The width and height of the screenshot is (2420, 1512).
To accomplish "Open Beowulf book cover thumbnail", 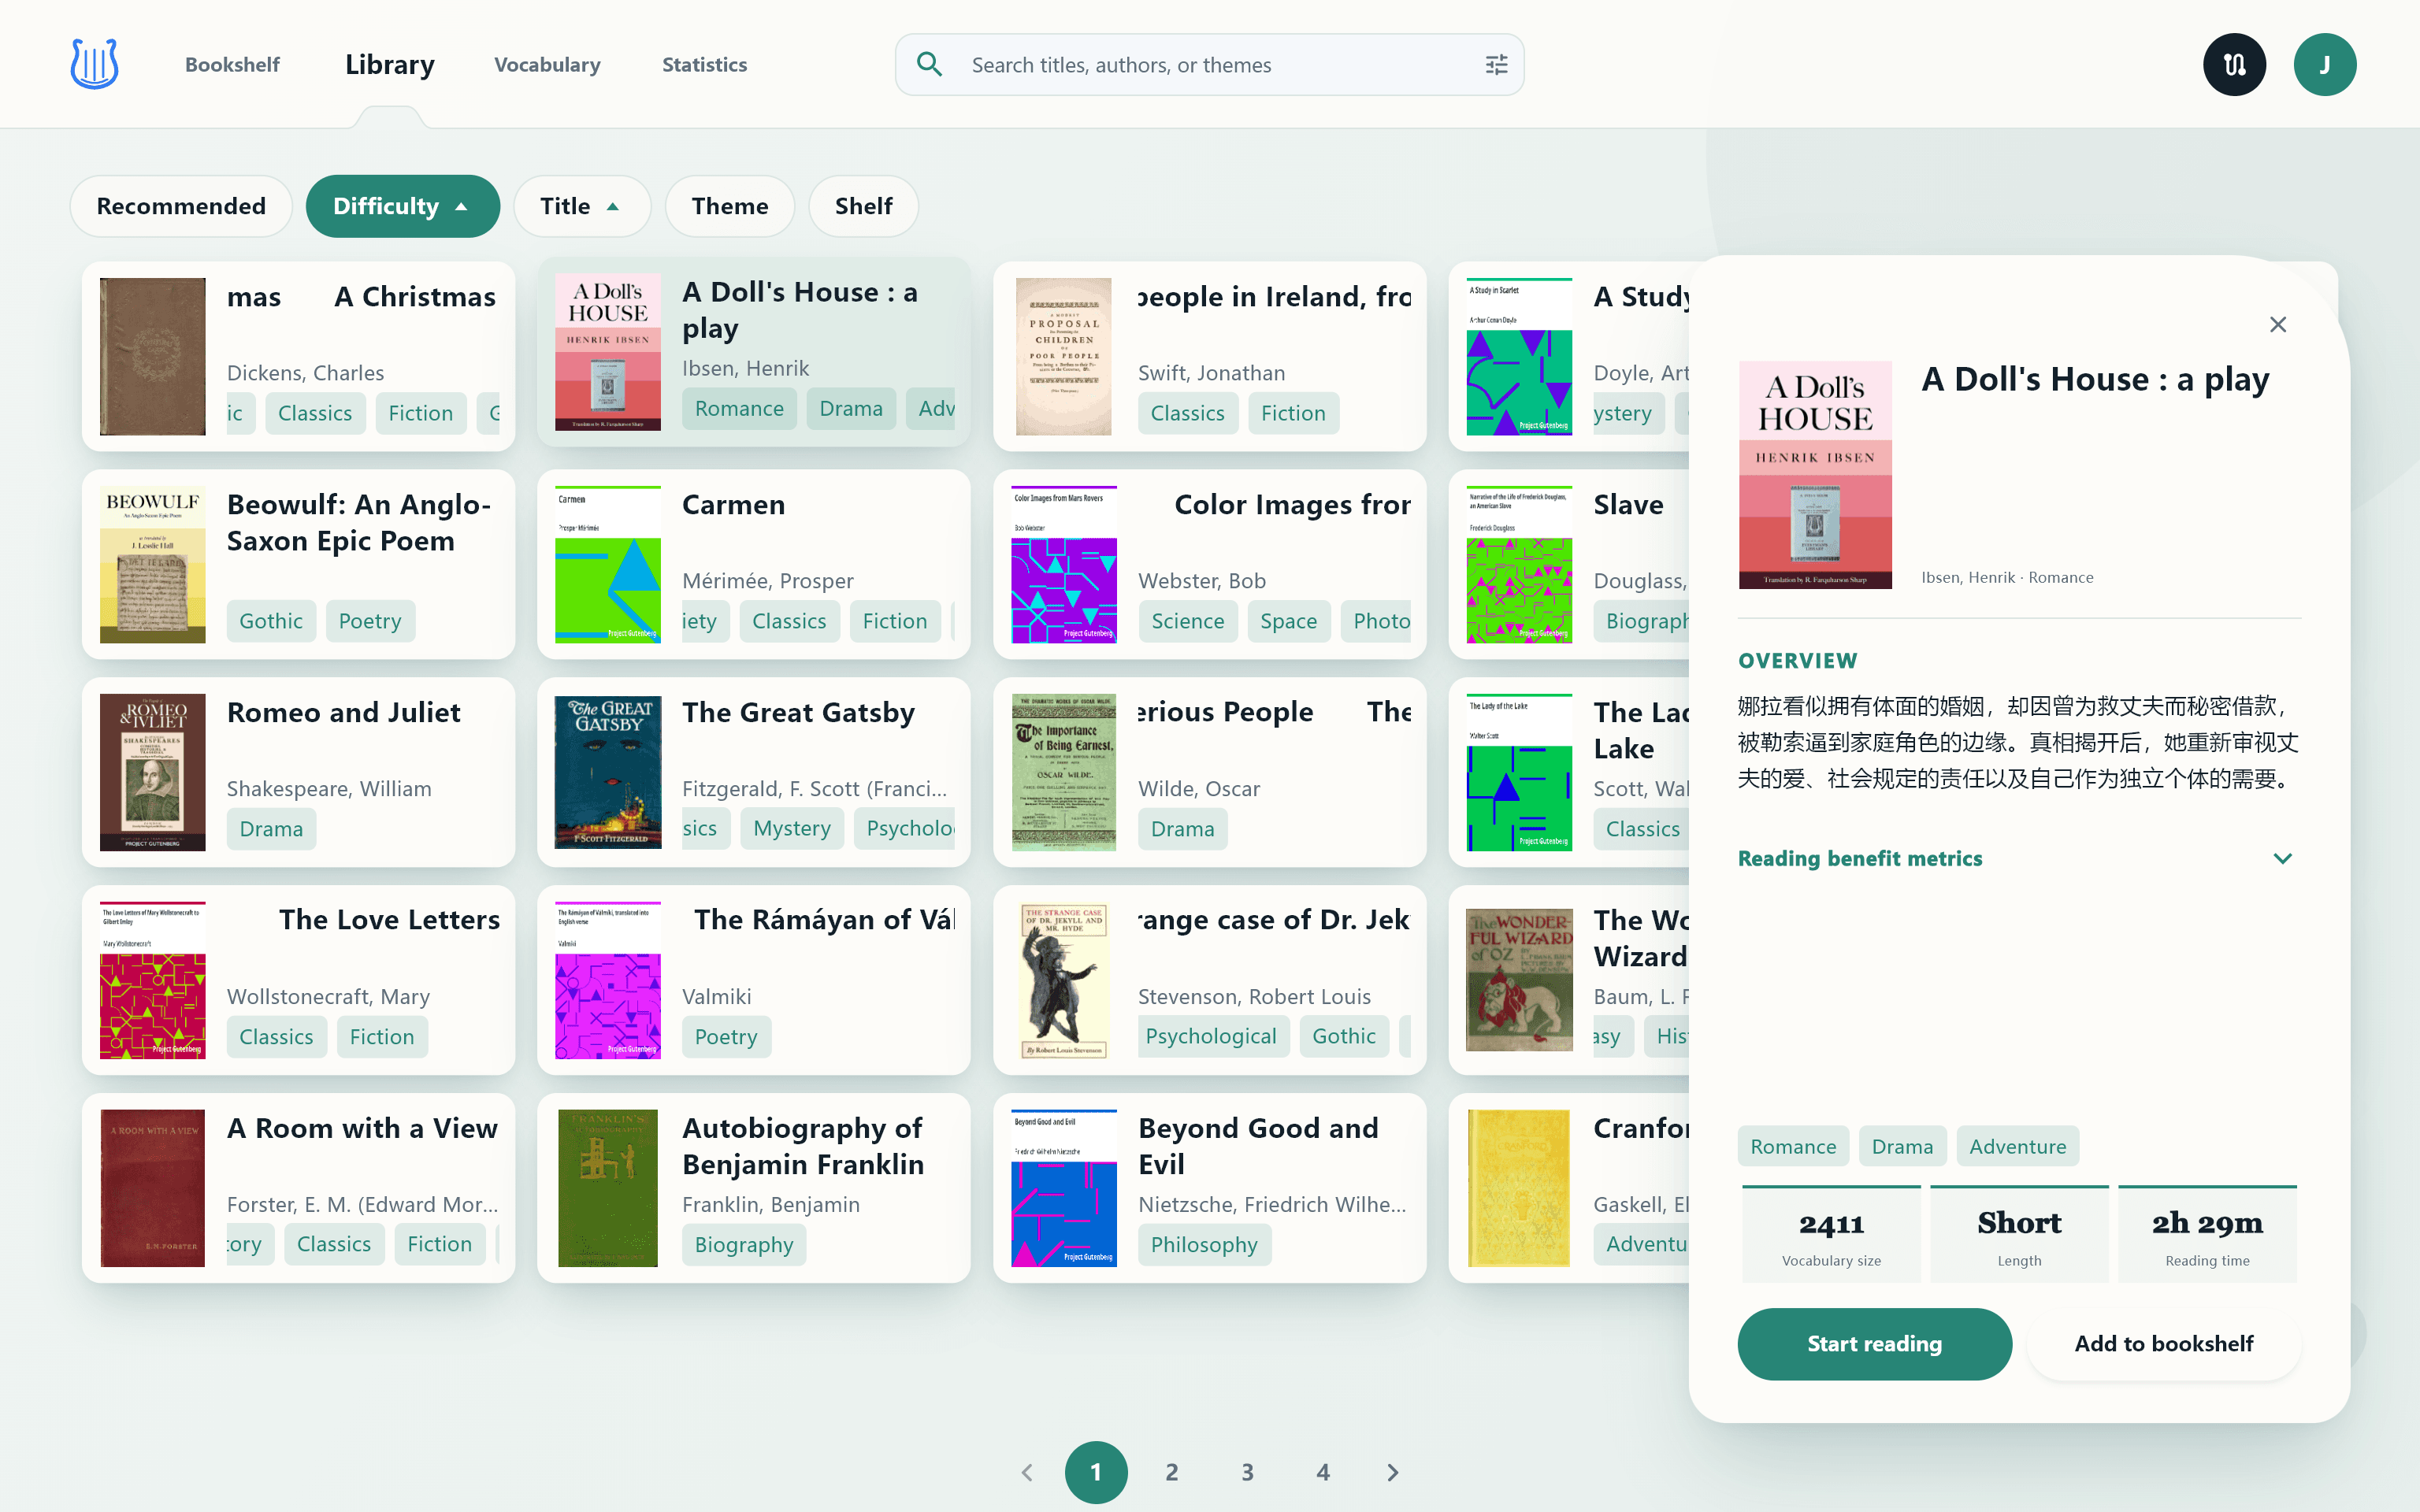I will 152,564.
